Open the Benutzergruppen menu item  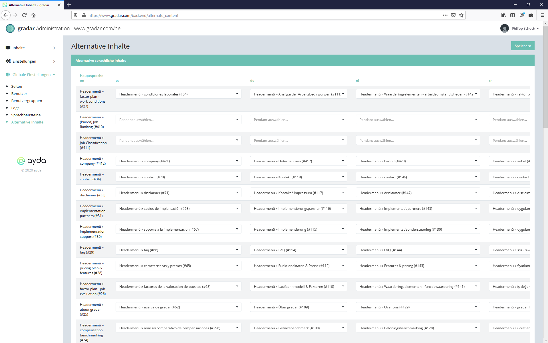pyautogui.click(x=27, y=101)
